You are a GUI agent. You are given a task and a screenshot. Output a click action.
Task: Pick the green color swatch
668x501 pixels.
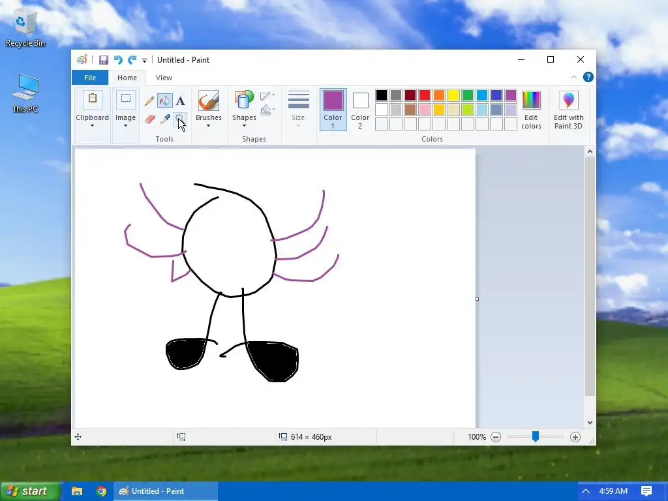click(x=468, y=95)
